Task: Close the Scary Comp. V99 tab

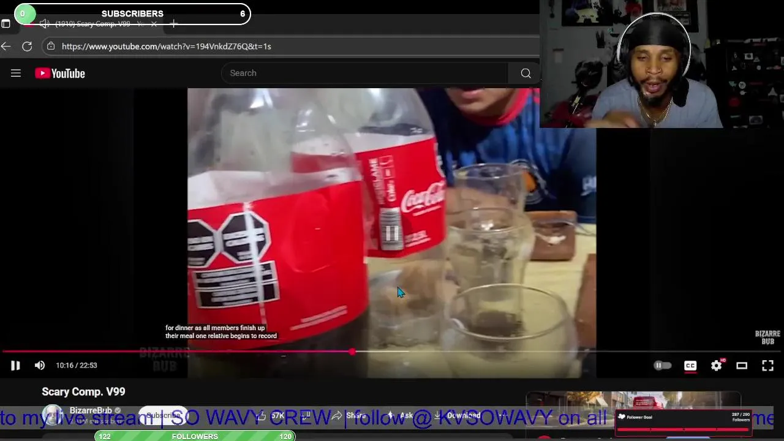Action: (x=154, y=24)
